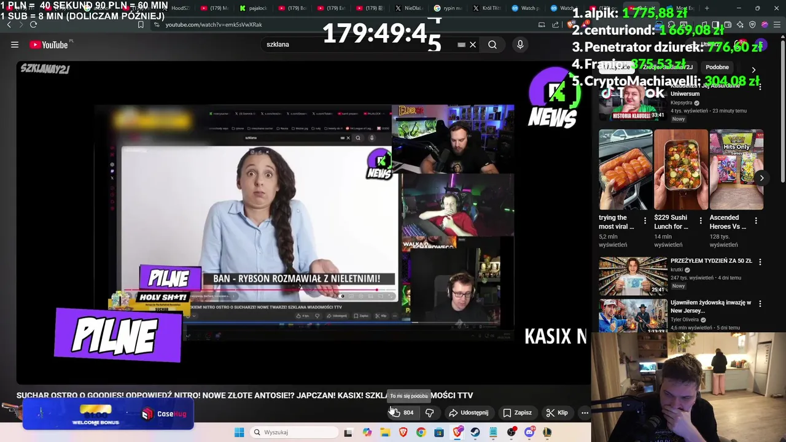Open File Explorer from the taskbar
The width and height of the screenshot is (786, 442).
[x=385, y=432]
